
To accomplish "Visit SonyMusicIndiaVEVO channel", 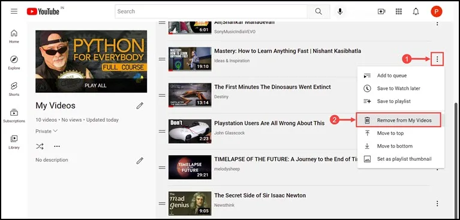I will tap(234, 32).
